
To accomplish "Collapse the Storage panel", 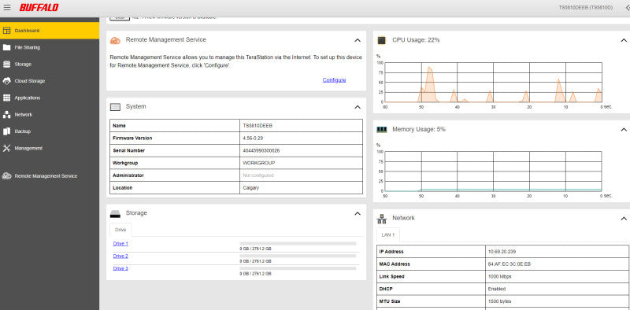I will [x=358, y=214].
